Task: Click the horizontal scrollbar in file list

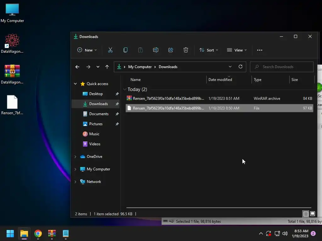Action: [x=219, y=208]
